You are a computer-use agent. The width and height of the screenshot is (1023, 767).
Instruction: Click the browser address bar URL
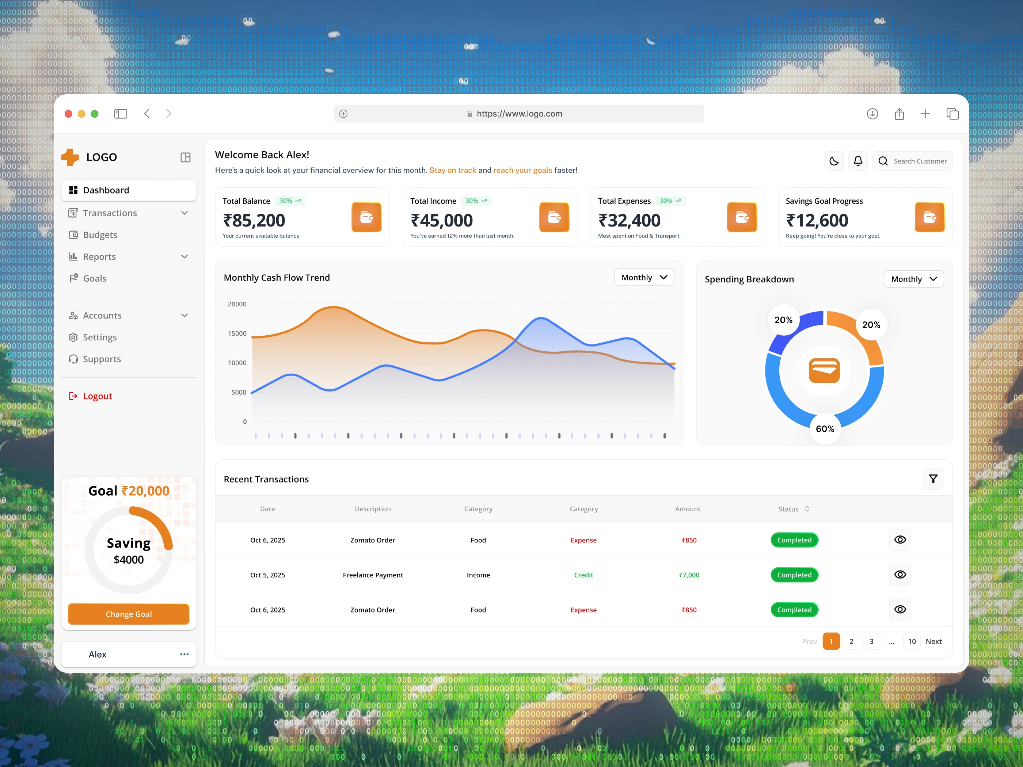[519, 114]
